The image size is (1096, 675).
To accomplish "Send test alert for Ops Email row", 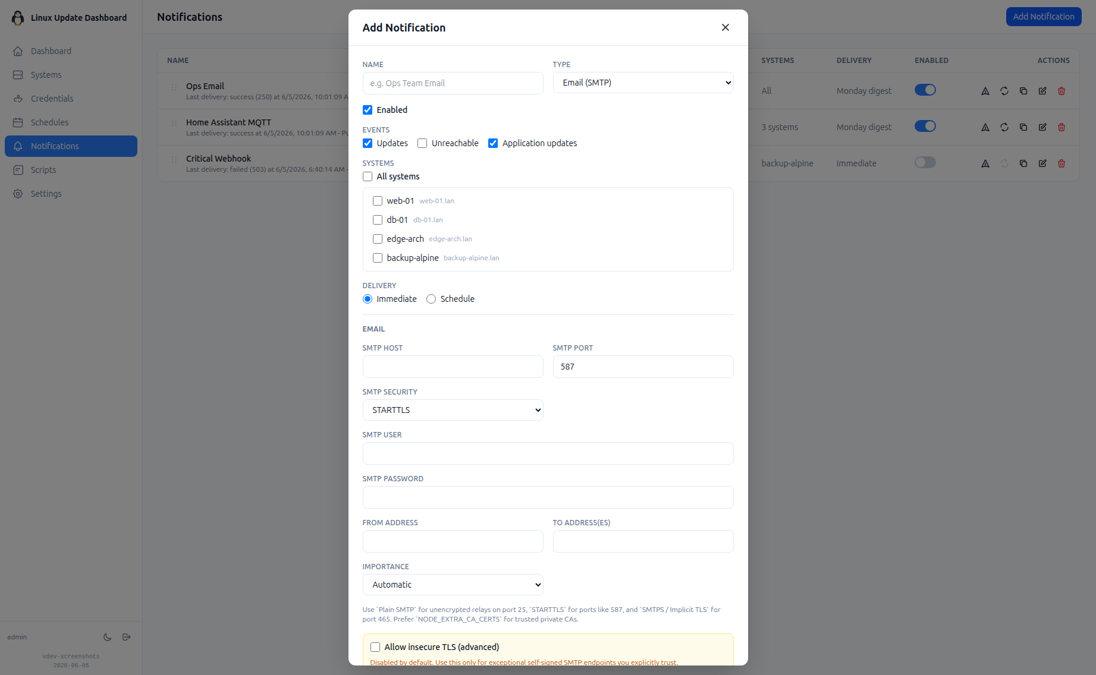I will [985, 91].
